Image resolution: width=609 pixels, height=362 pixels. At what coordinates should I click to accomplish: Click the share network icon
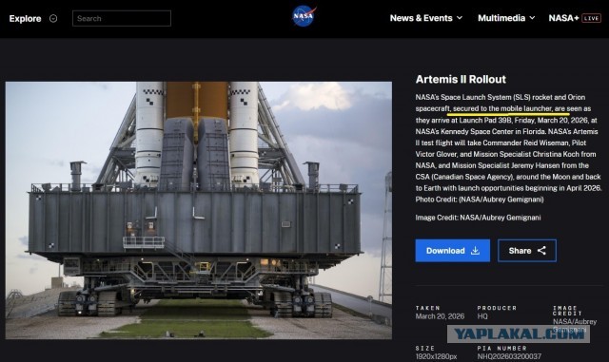(x=541, y=251)
